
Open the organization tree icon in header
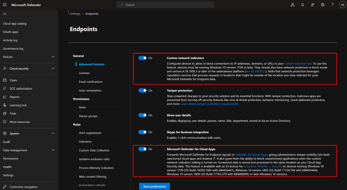click(x=293, y=5)
